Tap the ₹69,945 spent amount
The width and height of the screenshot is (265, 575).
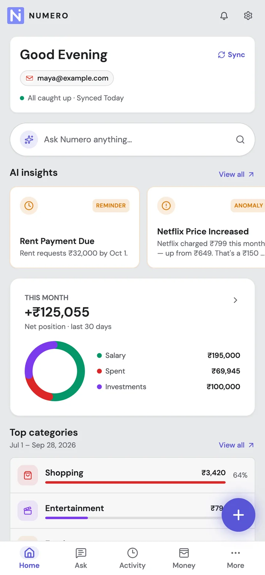tap(226, 371)
